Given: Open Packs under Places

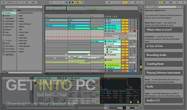Looking at the screenshot, I should [x=9, y=43].
